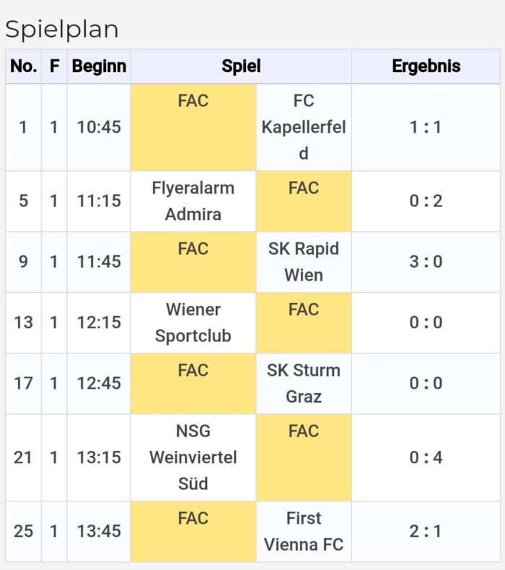Click the Beginn column header
The height and width of the screenshot is (570, 505).
coord(99,66)
